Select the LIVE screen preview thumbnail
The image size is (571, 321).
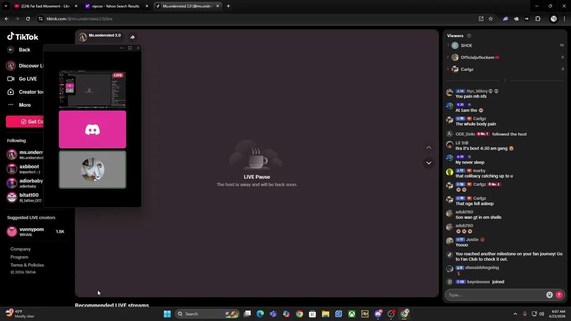(x=92, y=90)
